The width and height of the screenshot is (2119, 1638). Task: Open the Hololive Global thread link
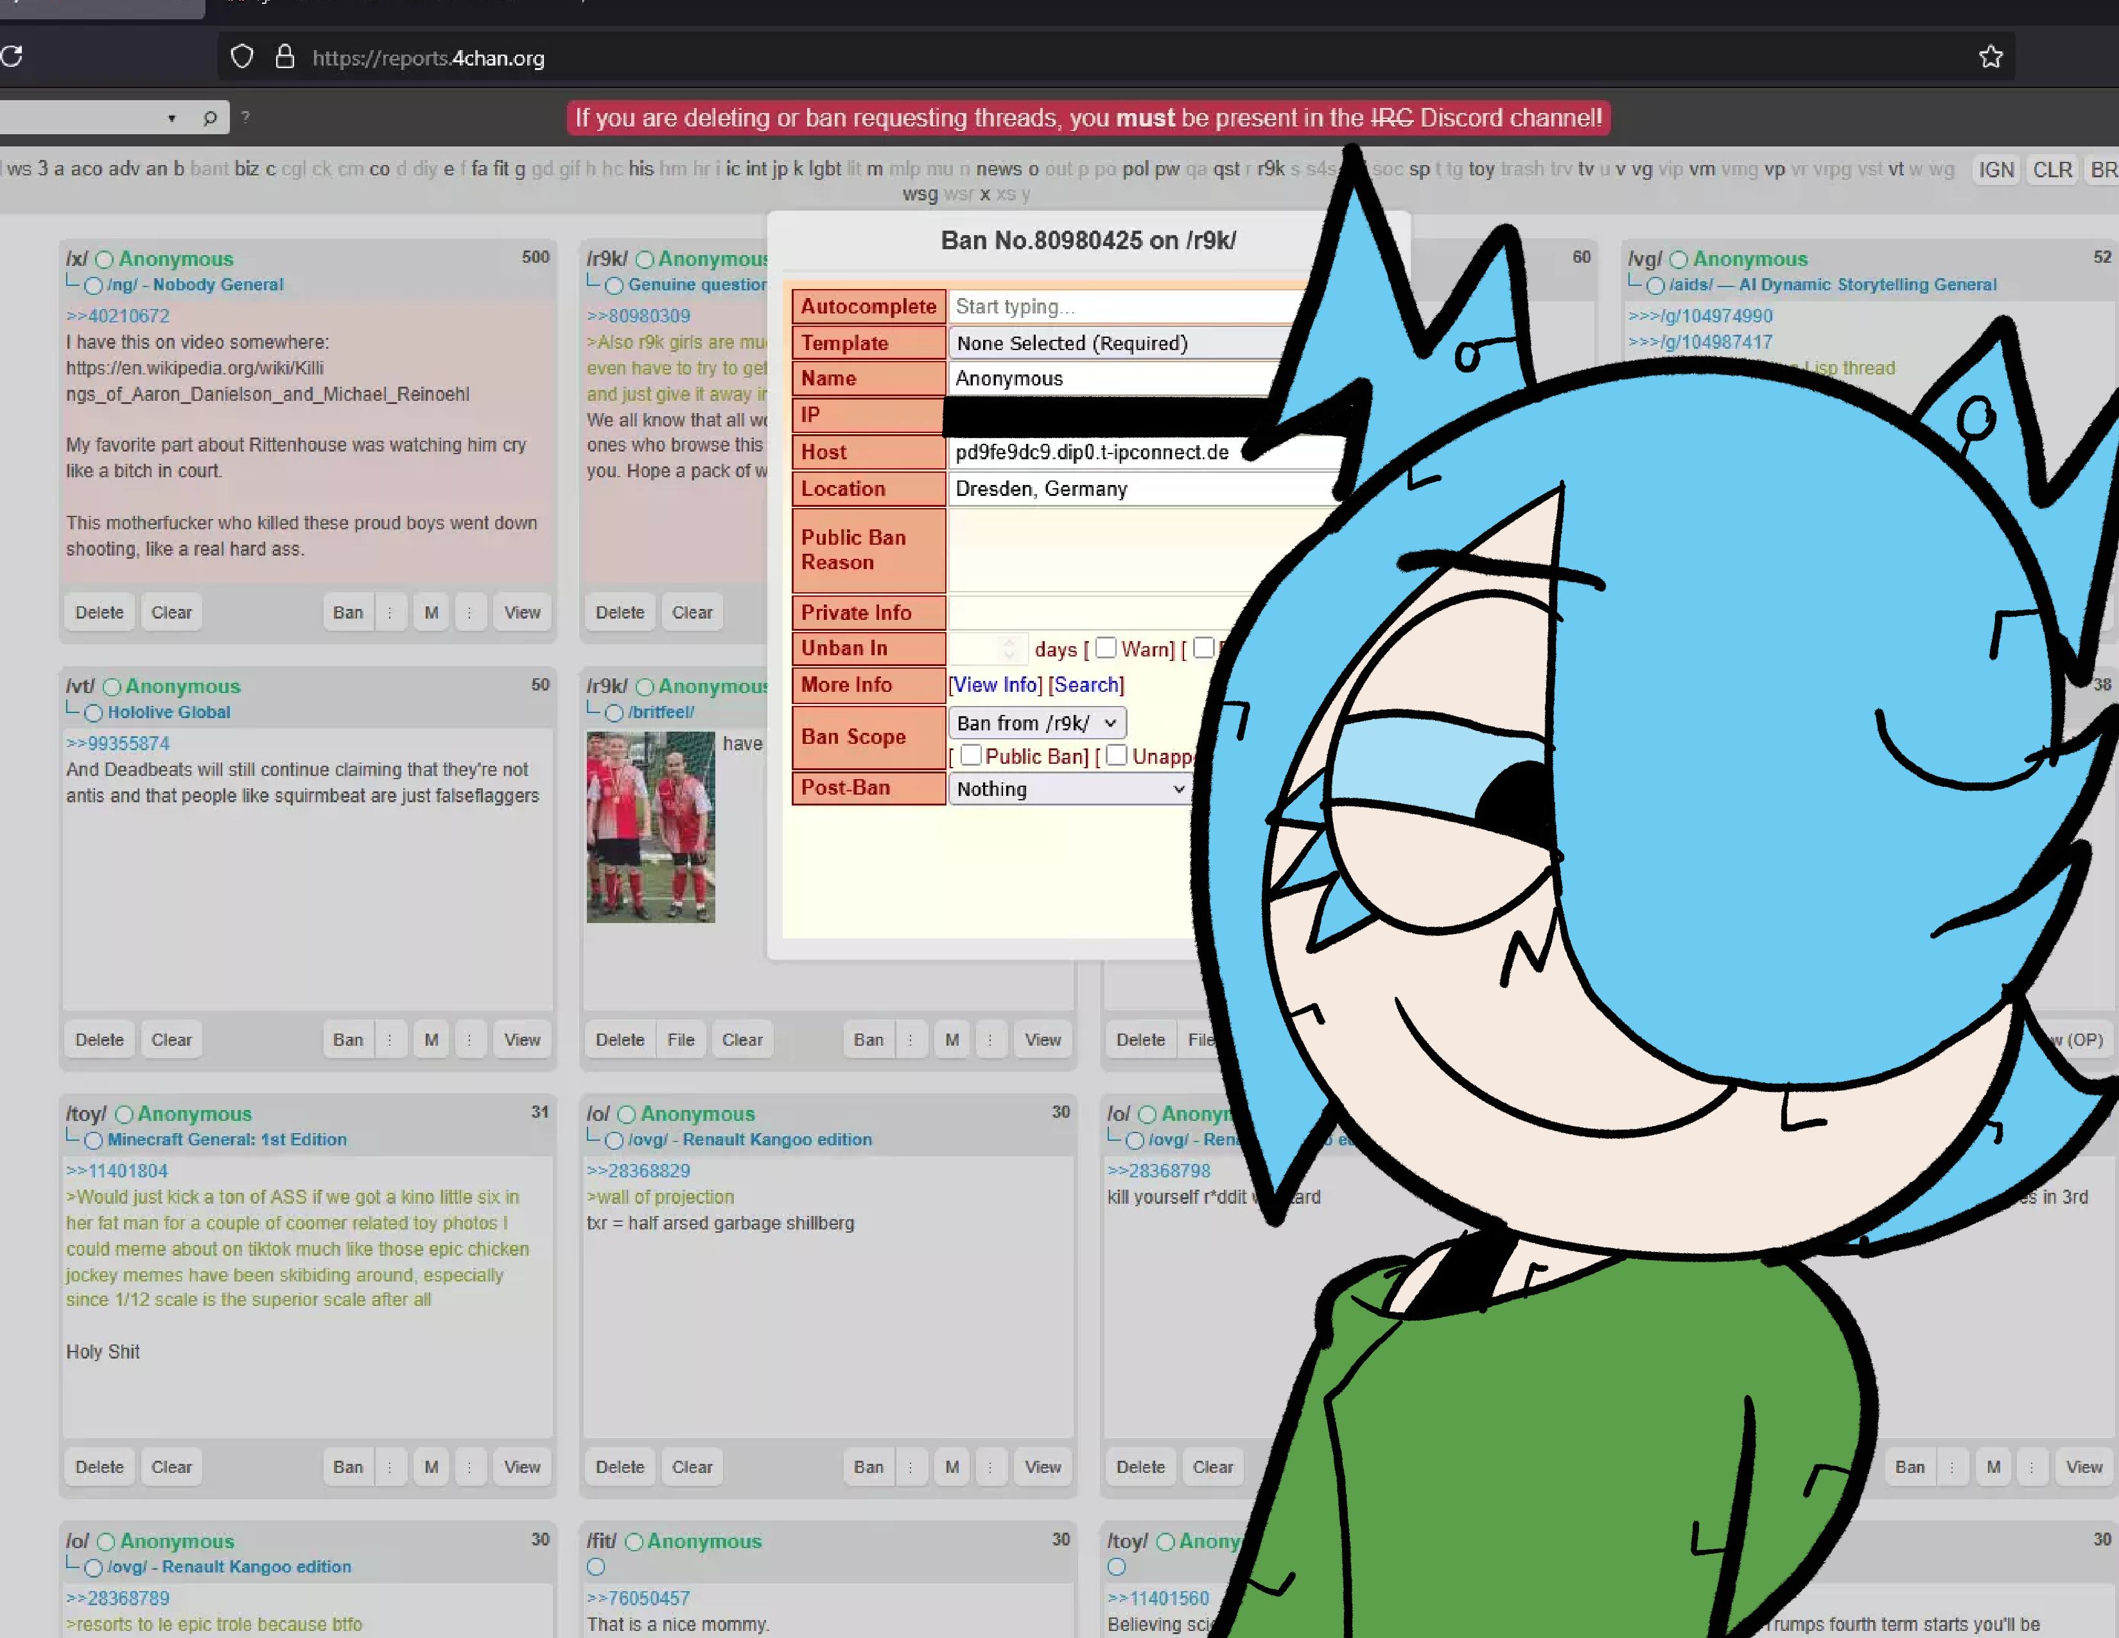(x=169, y=712)
